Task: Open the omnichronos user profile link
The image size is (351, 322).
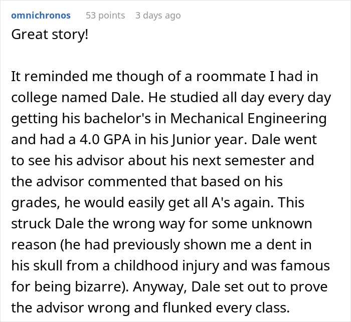Action: point(40,16)
